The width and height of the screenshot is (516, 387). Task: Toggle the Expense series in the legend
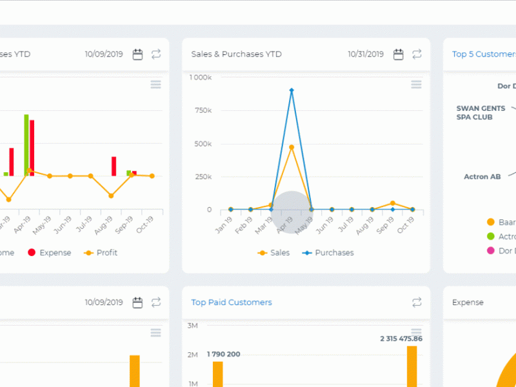pos(50,253)
